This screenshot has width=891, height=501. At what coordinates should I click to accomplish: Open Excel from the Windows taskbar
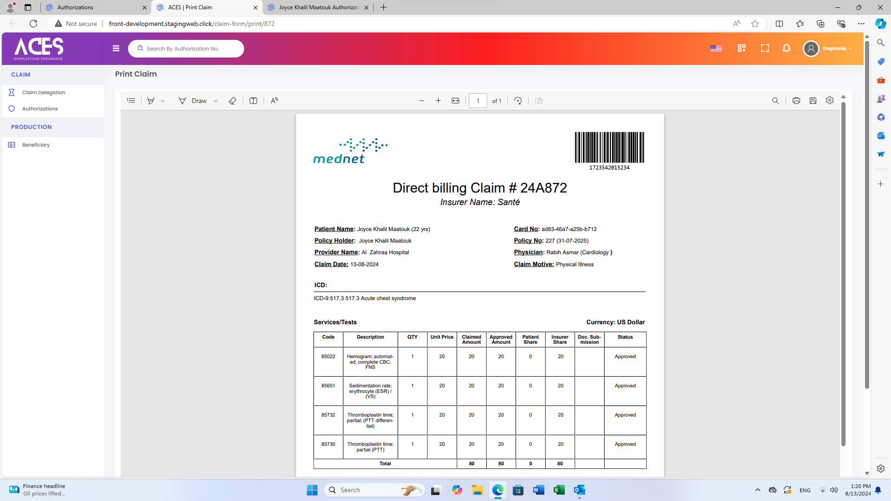[x=559, y=490]
